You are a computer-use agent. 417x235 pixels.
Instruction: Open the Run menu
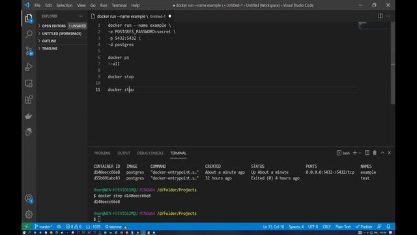pos(104,5)
